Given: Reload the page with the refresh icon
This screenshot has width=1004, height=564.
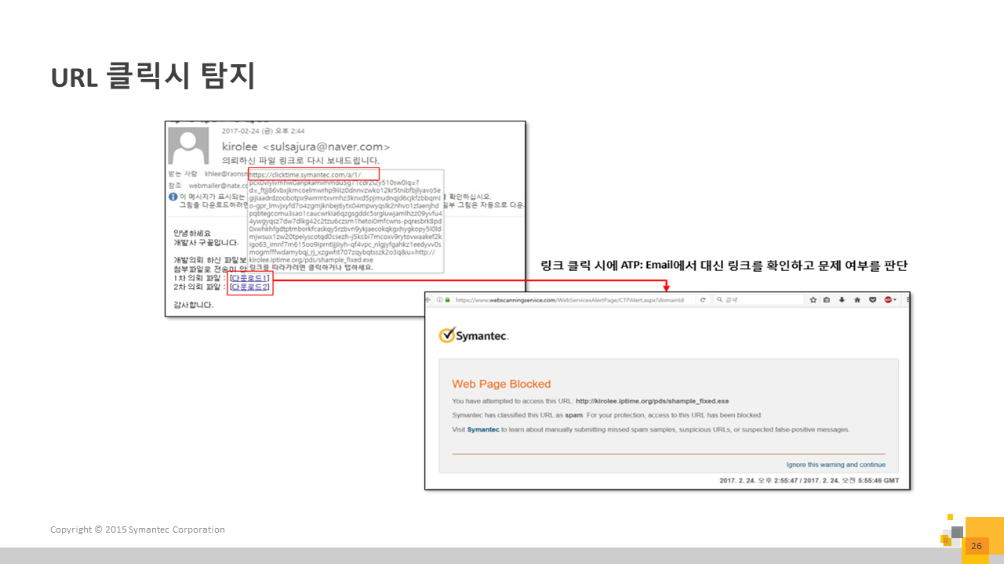Looking at the screenshot, I should 704,299.
